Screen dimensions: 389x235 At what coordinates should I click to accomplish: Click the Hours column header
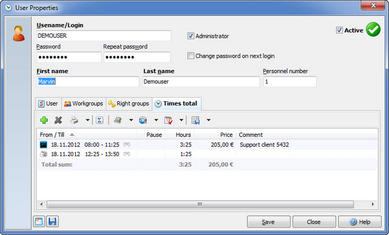click(180, 135)
